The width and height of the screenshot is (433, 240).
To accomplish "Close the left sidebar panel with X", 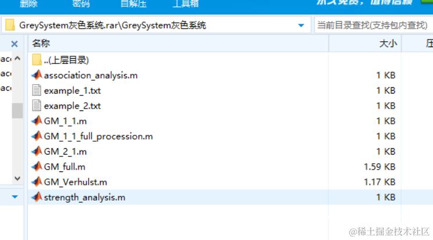I will pyautogui.click(x=15, y=44).
